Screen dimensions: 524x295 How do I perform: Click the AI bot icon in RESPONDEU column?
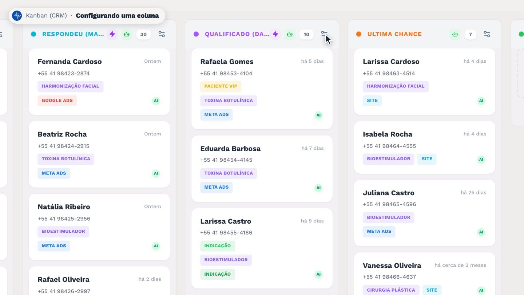coord(127,34)
